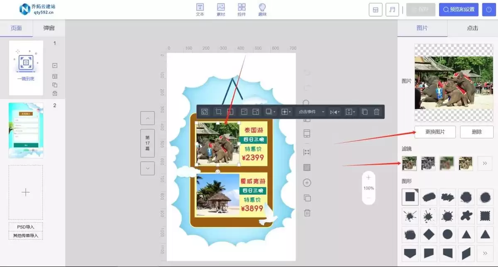Screen dimensions: 498x267
Task: Open the 趣味 lightbulb tool
Action: coord(262,10)
